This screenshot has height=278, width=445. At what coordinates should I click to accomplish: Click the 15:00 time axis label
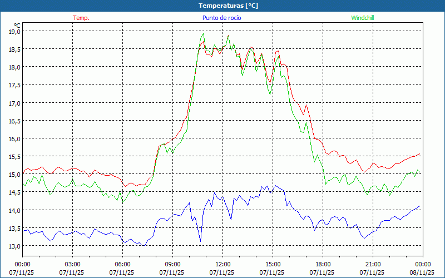pos(273,264)
